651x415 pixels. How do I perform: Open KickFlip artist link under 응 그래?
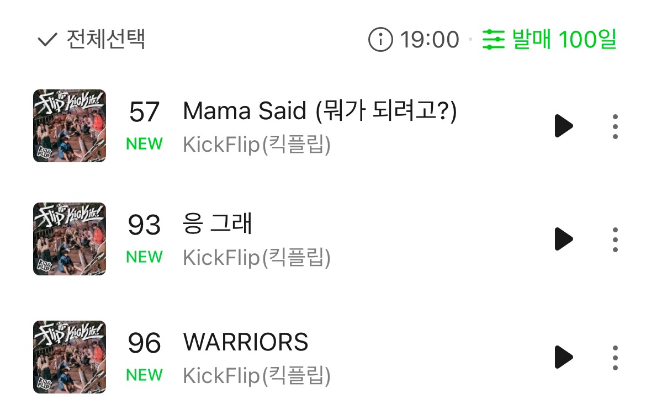click(257, 258)
